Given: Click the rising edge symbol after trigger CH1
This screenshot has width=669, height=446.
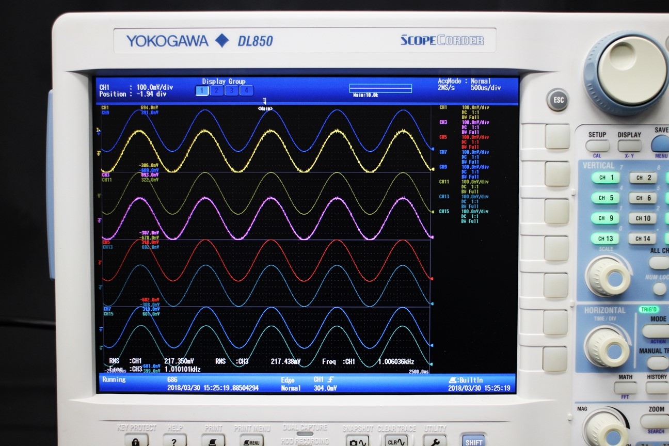Looking at the screenshot, I should [x=330, y=379].
